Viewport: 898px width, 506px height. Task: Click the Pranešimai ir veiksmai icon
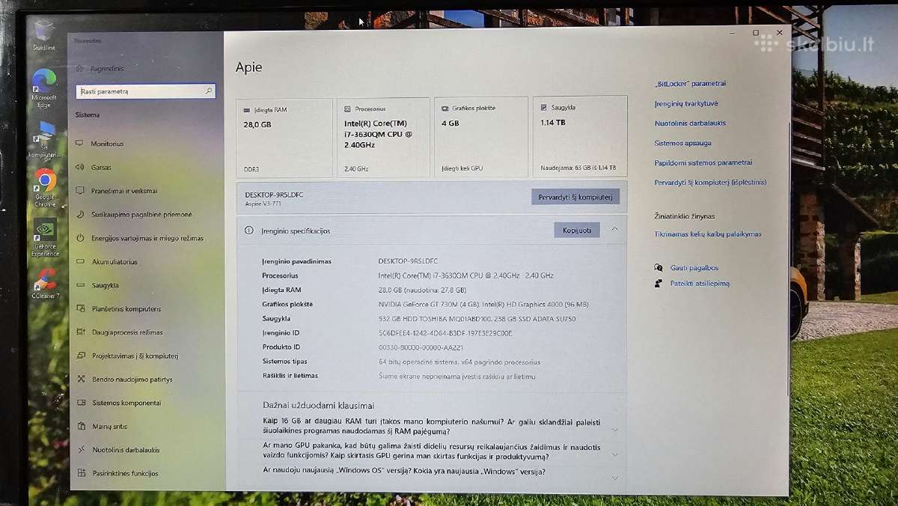[81, 190]
